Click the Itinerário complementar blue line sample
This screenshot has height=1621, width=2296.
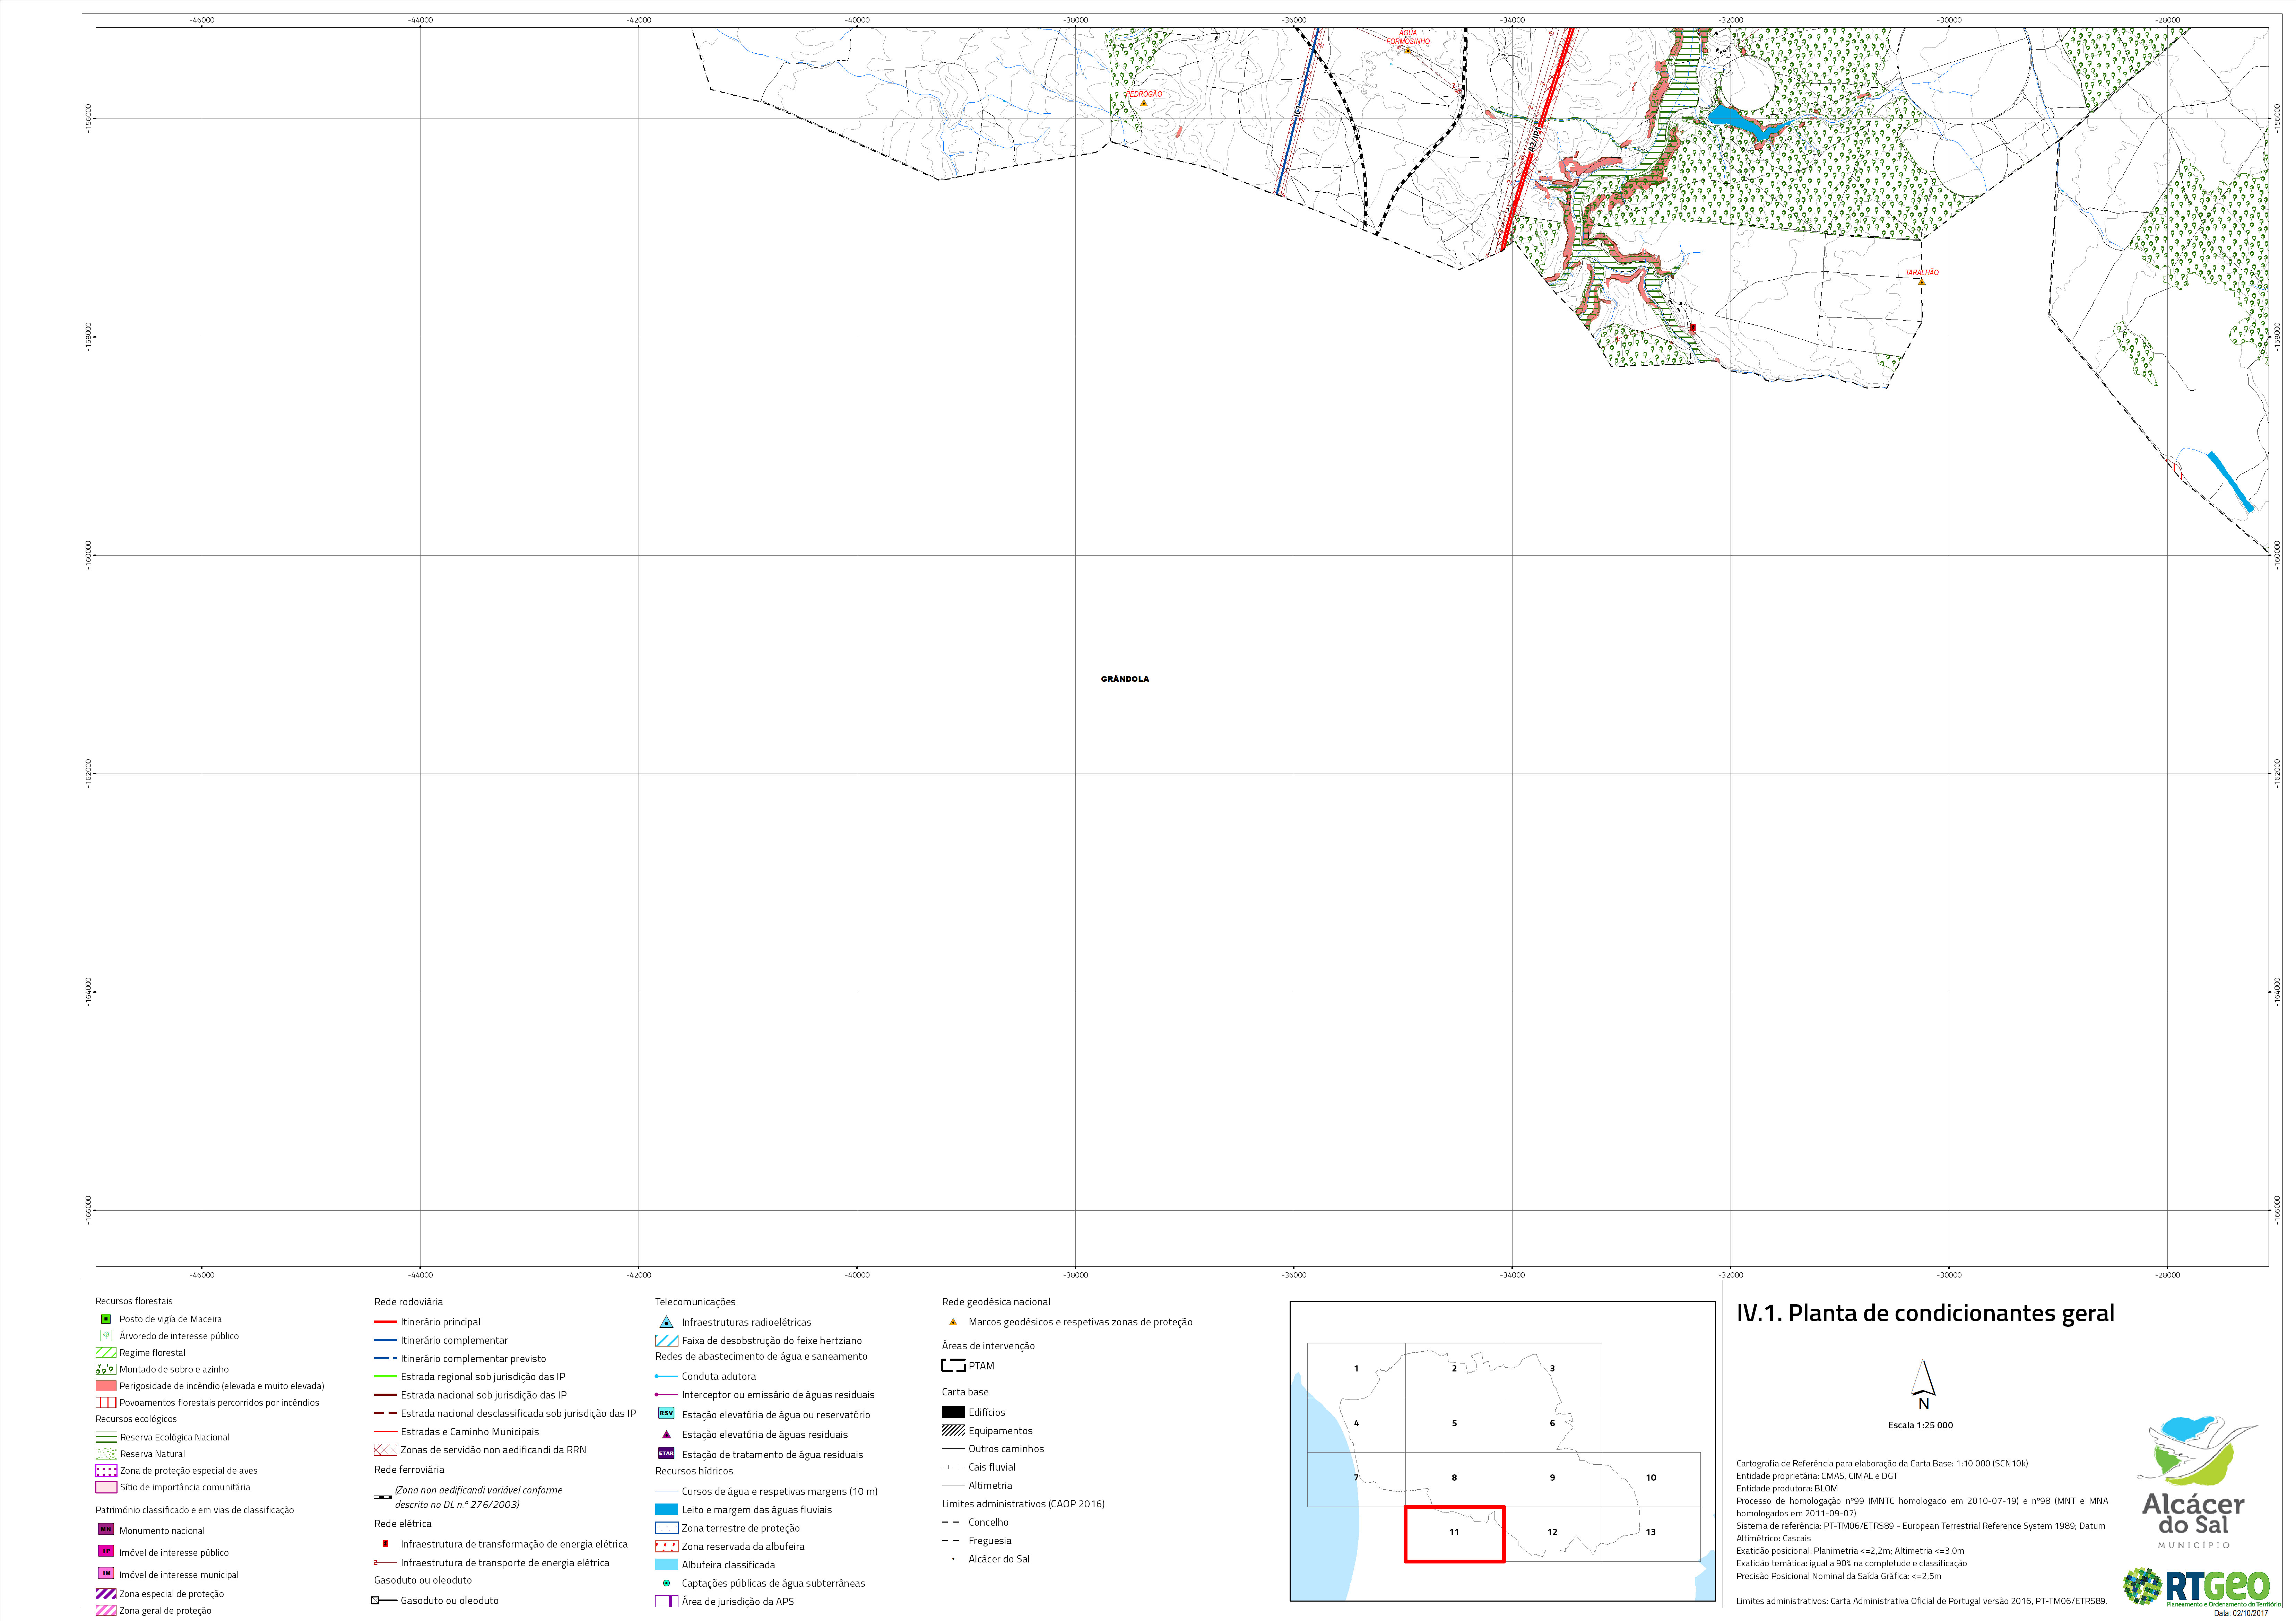tap(385, 1340)
